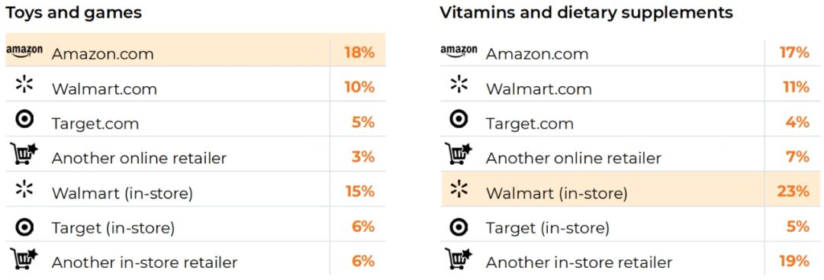Click the Amazon logo under Toys and games

(x=24, y=51)
